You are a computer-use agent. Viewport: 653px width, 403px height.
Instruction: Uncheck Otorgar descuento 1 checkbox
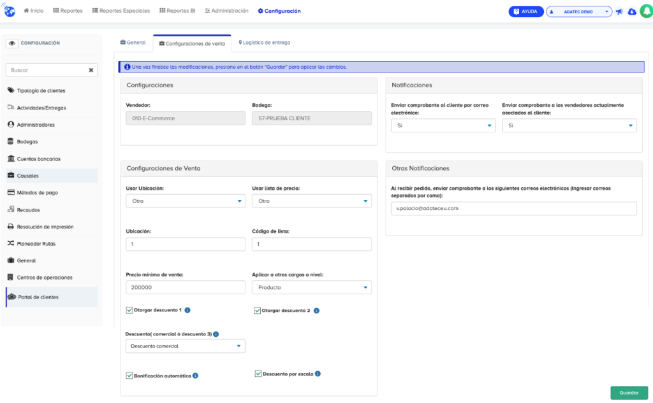129,310
